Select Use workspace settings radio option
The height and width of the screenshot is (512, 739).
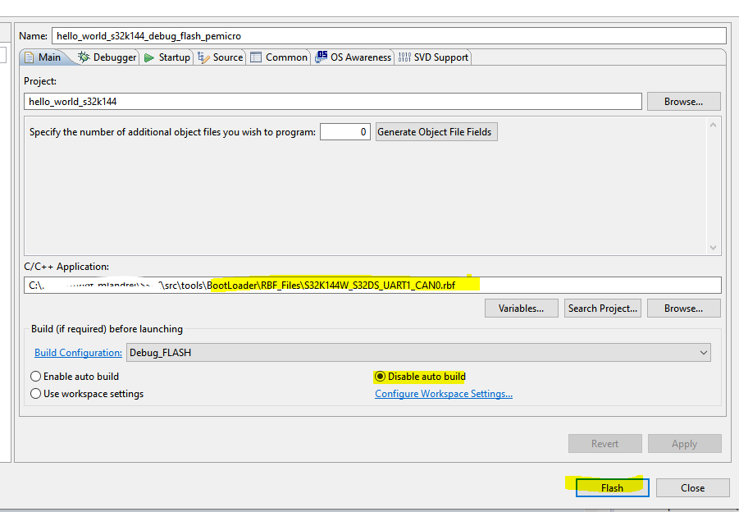87,394
